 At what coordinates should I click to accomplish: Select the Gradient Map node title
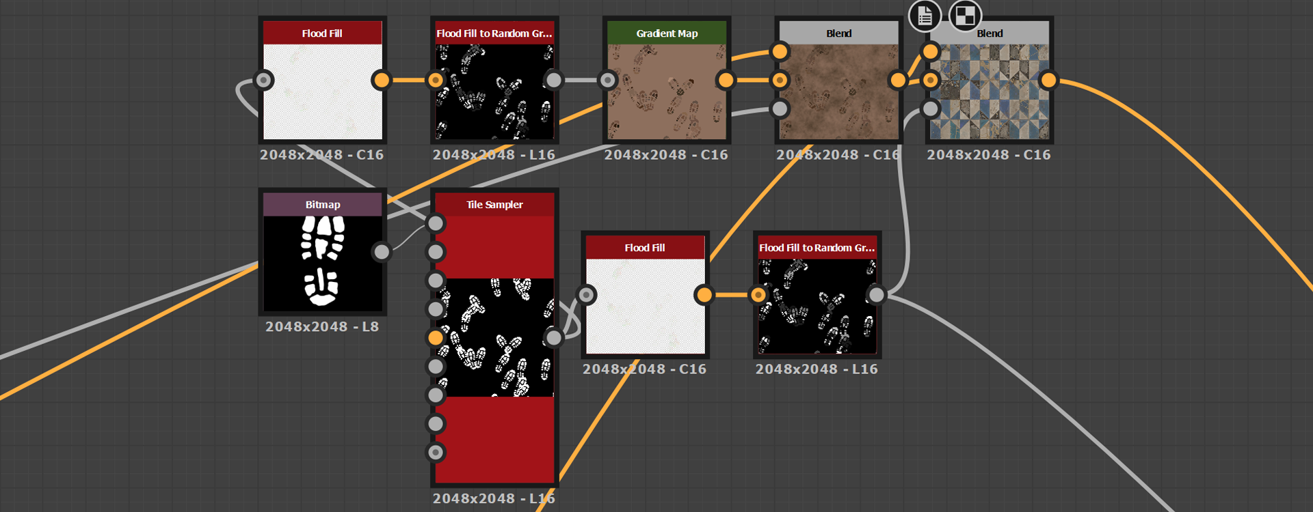click(667, 33)
